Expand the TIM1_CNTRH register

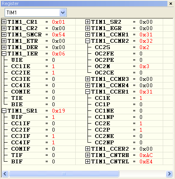(87, 155)
